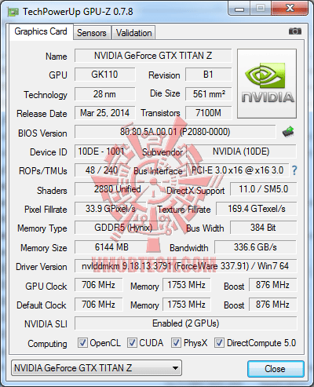Click the BIOS save chip icon
Image resolution: width=314 pixels, height=387 pixels.
288,132
